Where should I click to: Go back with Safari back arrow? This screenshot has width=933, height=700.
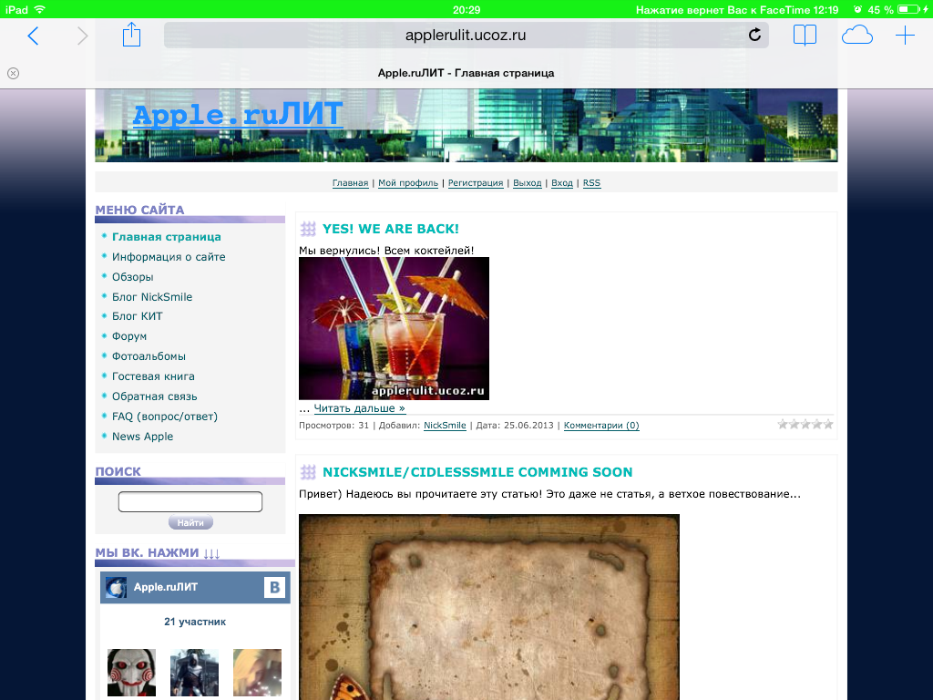click(34, 36)
